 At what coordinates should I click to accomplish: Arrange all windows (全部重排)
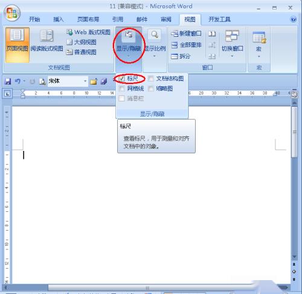pyautogui.click(x=186, y=45)
